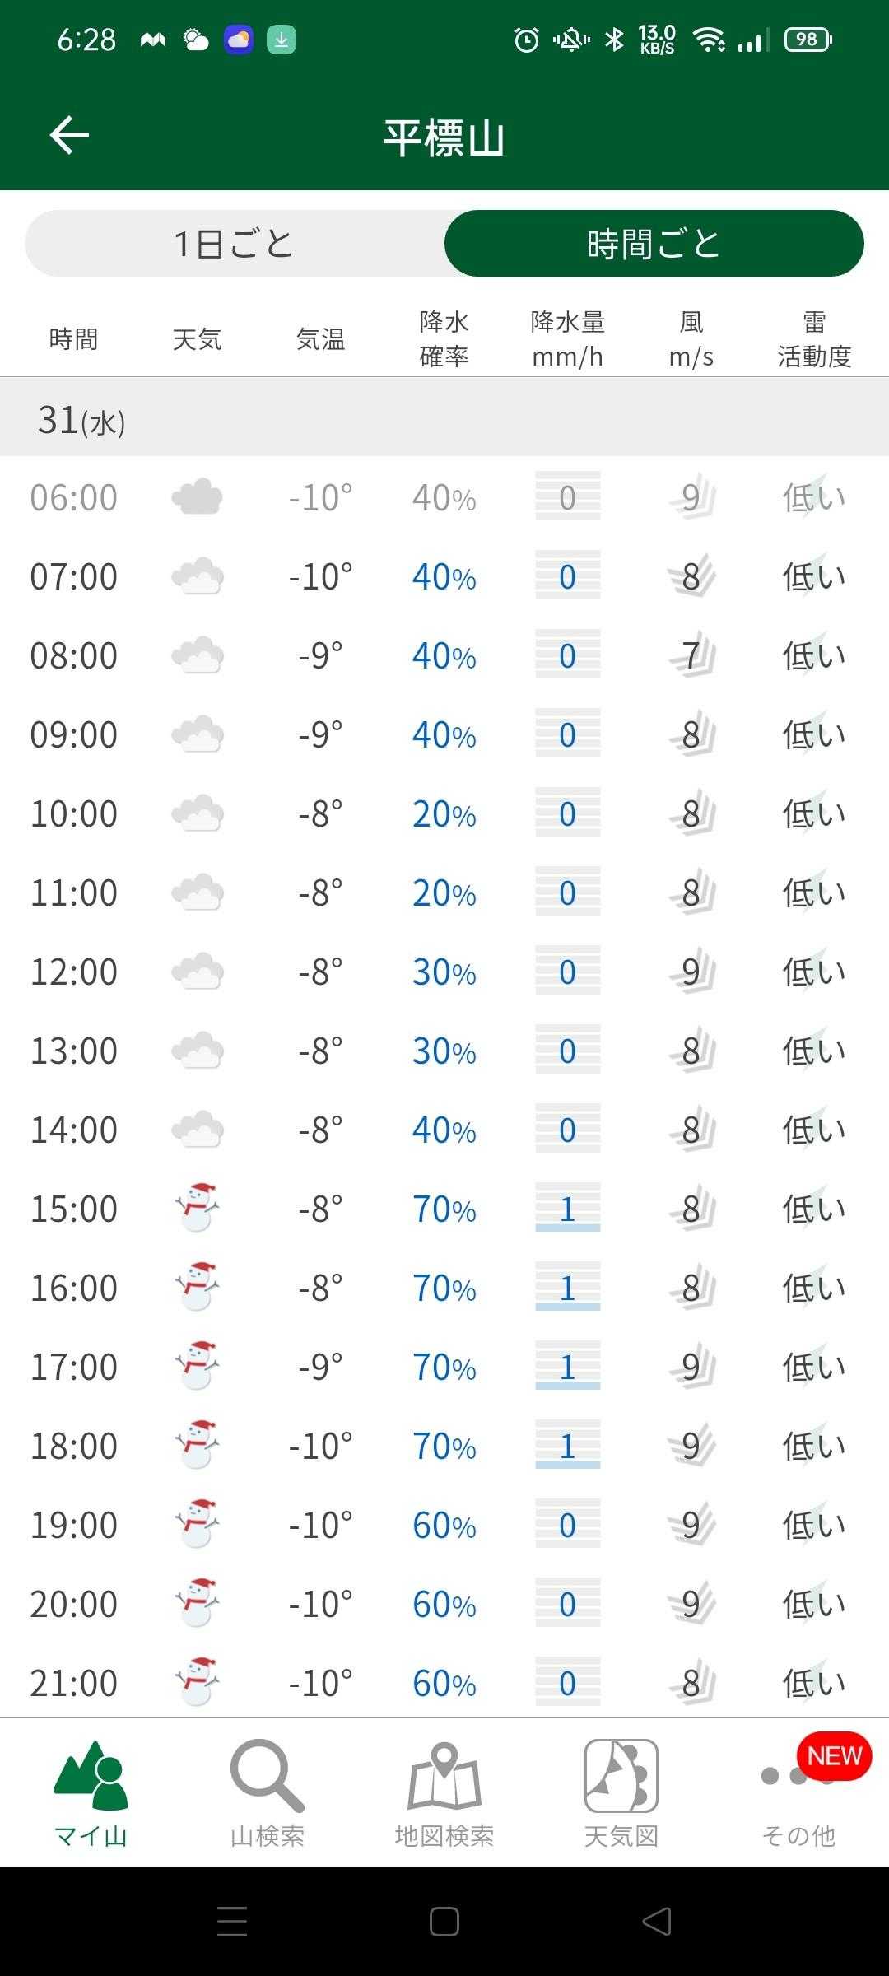Tap the lightning level at 12:00
The height and width of the screenshot is (1976, 889).
pyautogui.click(x=814, y=972)
